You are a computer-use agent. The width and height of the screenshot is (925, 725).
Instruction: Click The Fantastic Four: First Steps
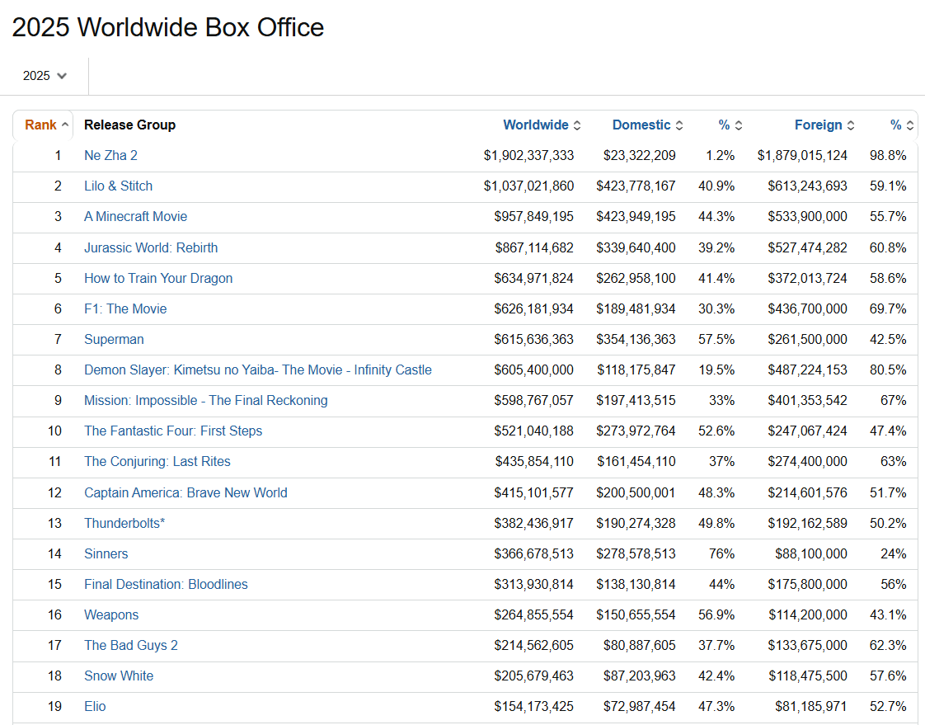pyautogui.click(x=173, y=431)
